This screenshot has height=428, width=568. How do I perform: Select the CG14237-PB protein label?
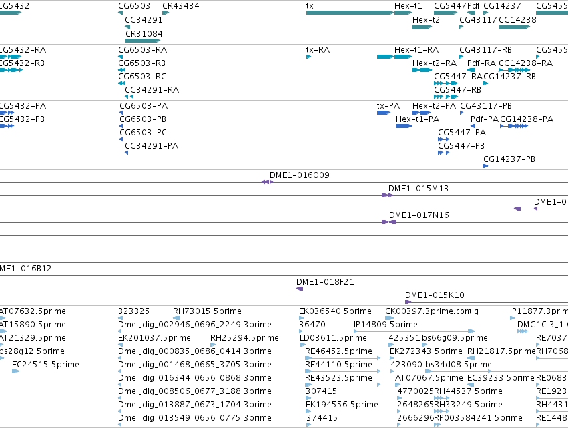509,159
